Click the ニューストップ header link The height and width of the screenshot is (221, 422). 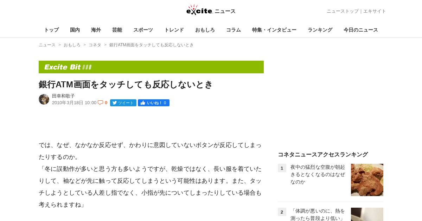click(343, 11)
